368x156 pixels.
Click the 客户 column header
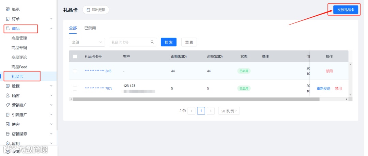pos(126,57)
